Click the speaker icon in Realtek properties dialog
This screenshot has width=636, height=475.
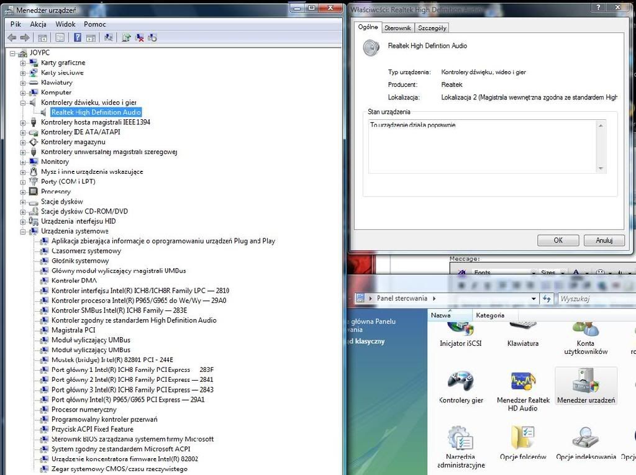click(x=371, y=48)
